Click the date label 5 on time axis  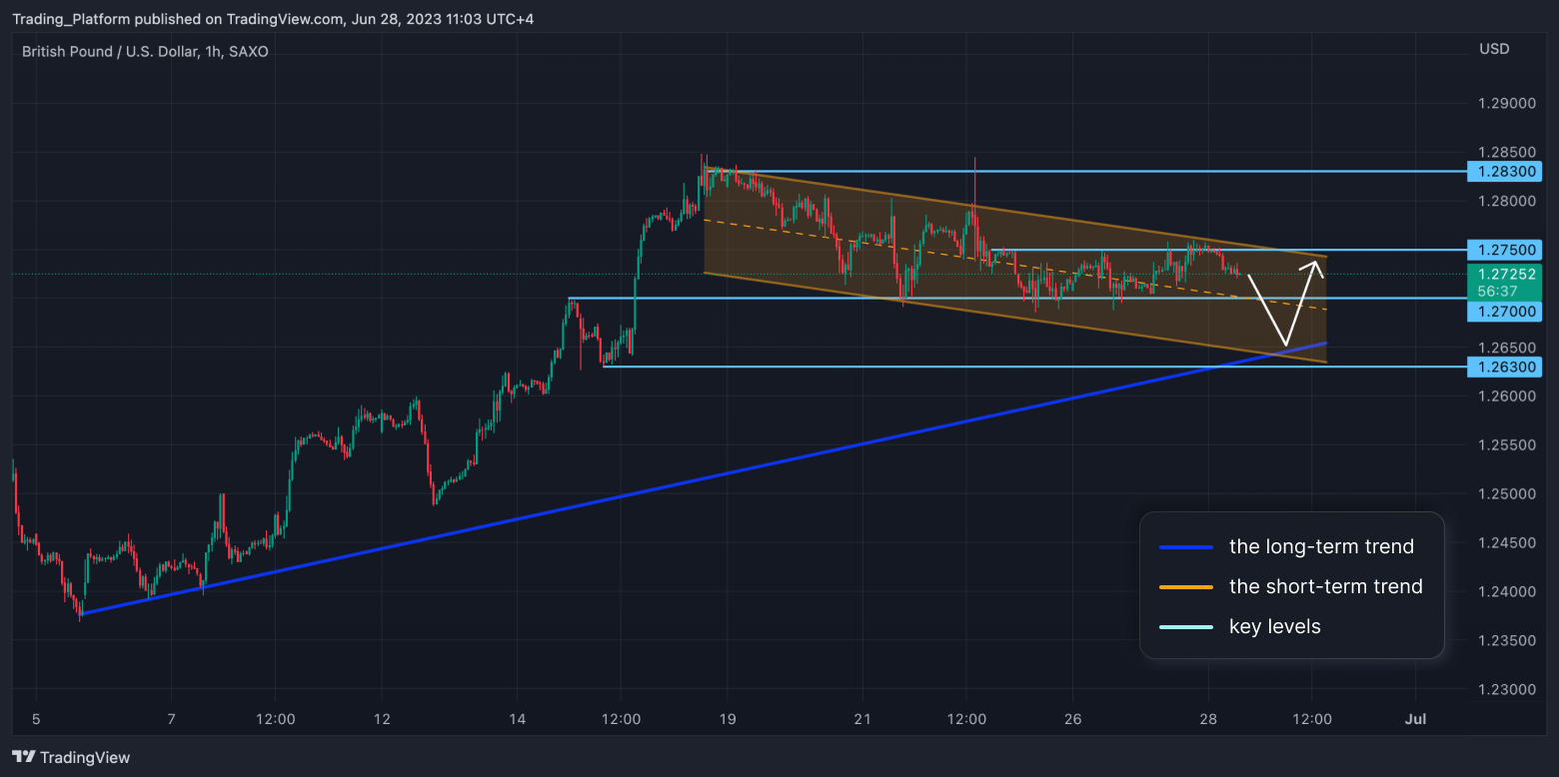[36, 719]
